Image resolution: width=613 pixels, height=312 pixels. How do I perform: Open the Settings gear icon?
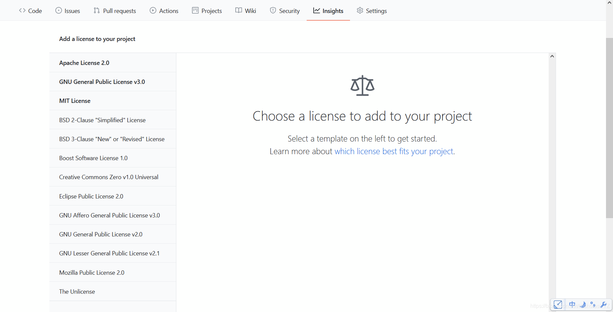coord(360,10)
